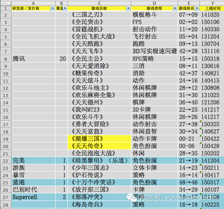Image resolution: width=224 pixels, height=209 pixels.
Task: Select row 22 header
Action: pos(6,161)
